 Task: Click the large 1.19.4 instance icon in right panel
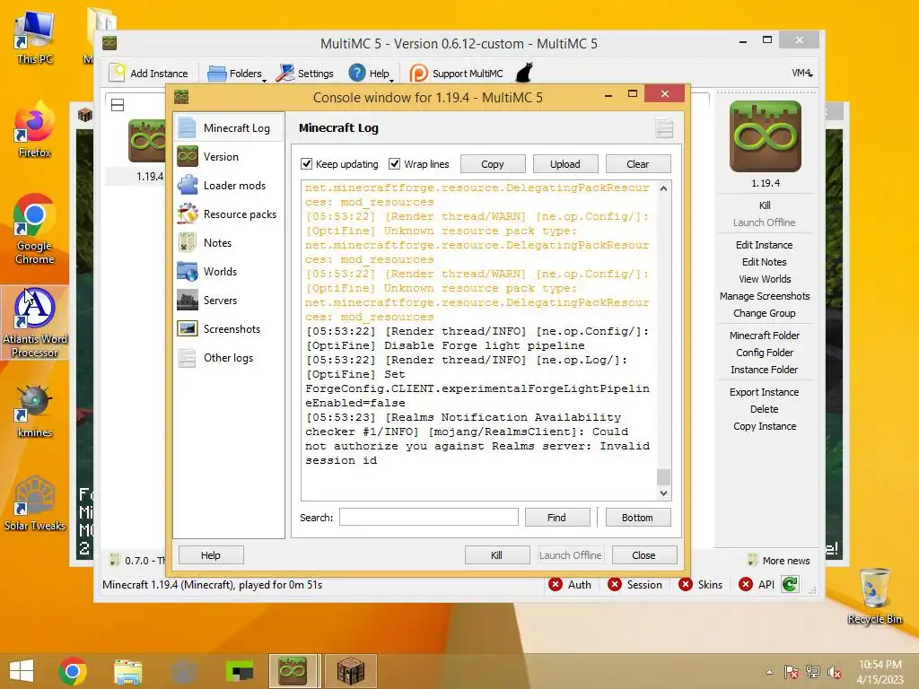765,136
